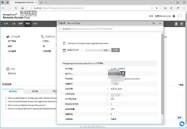187x129 pixels.
Task: Open the 报表 navigation tab
Action: click(x=21, y=24)
